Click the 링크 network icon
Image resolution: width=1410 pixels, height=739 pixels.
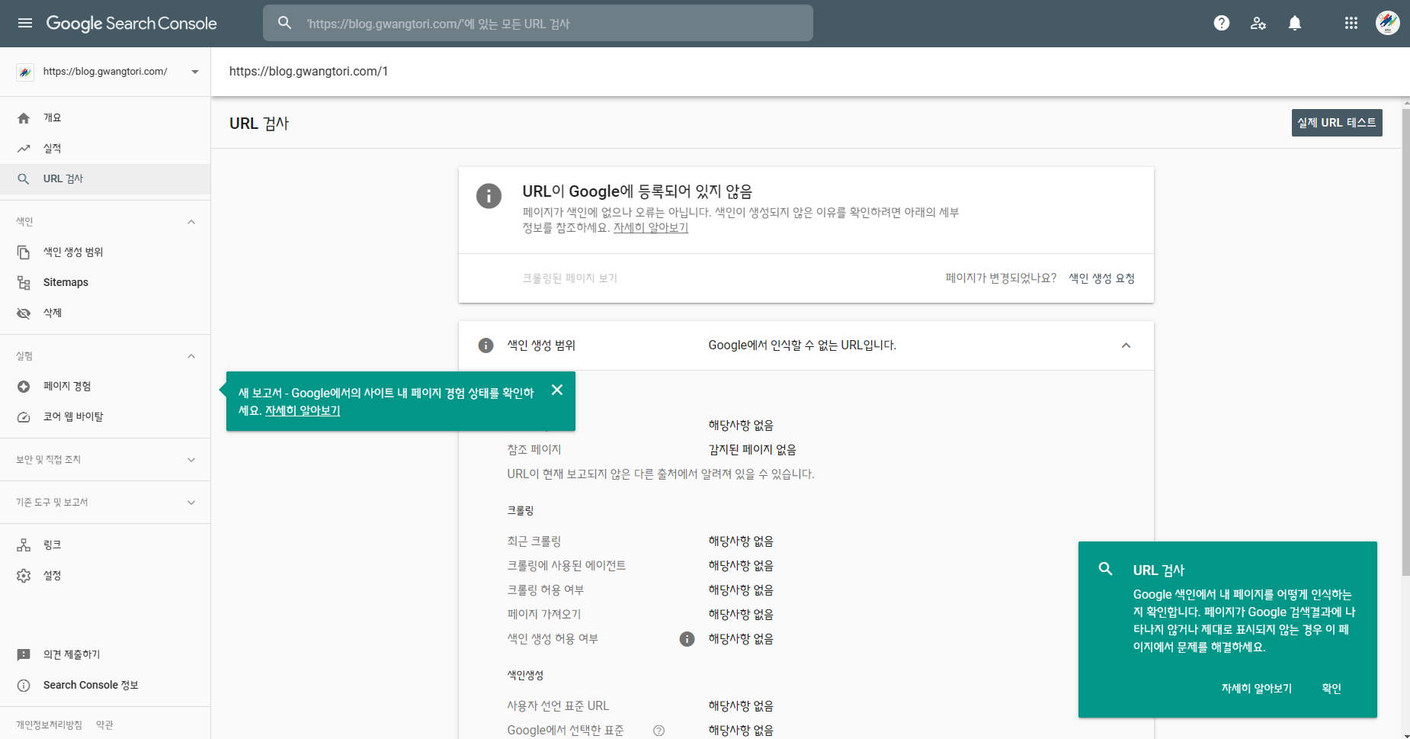pos(24,545)
